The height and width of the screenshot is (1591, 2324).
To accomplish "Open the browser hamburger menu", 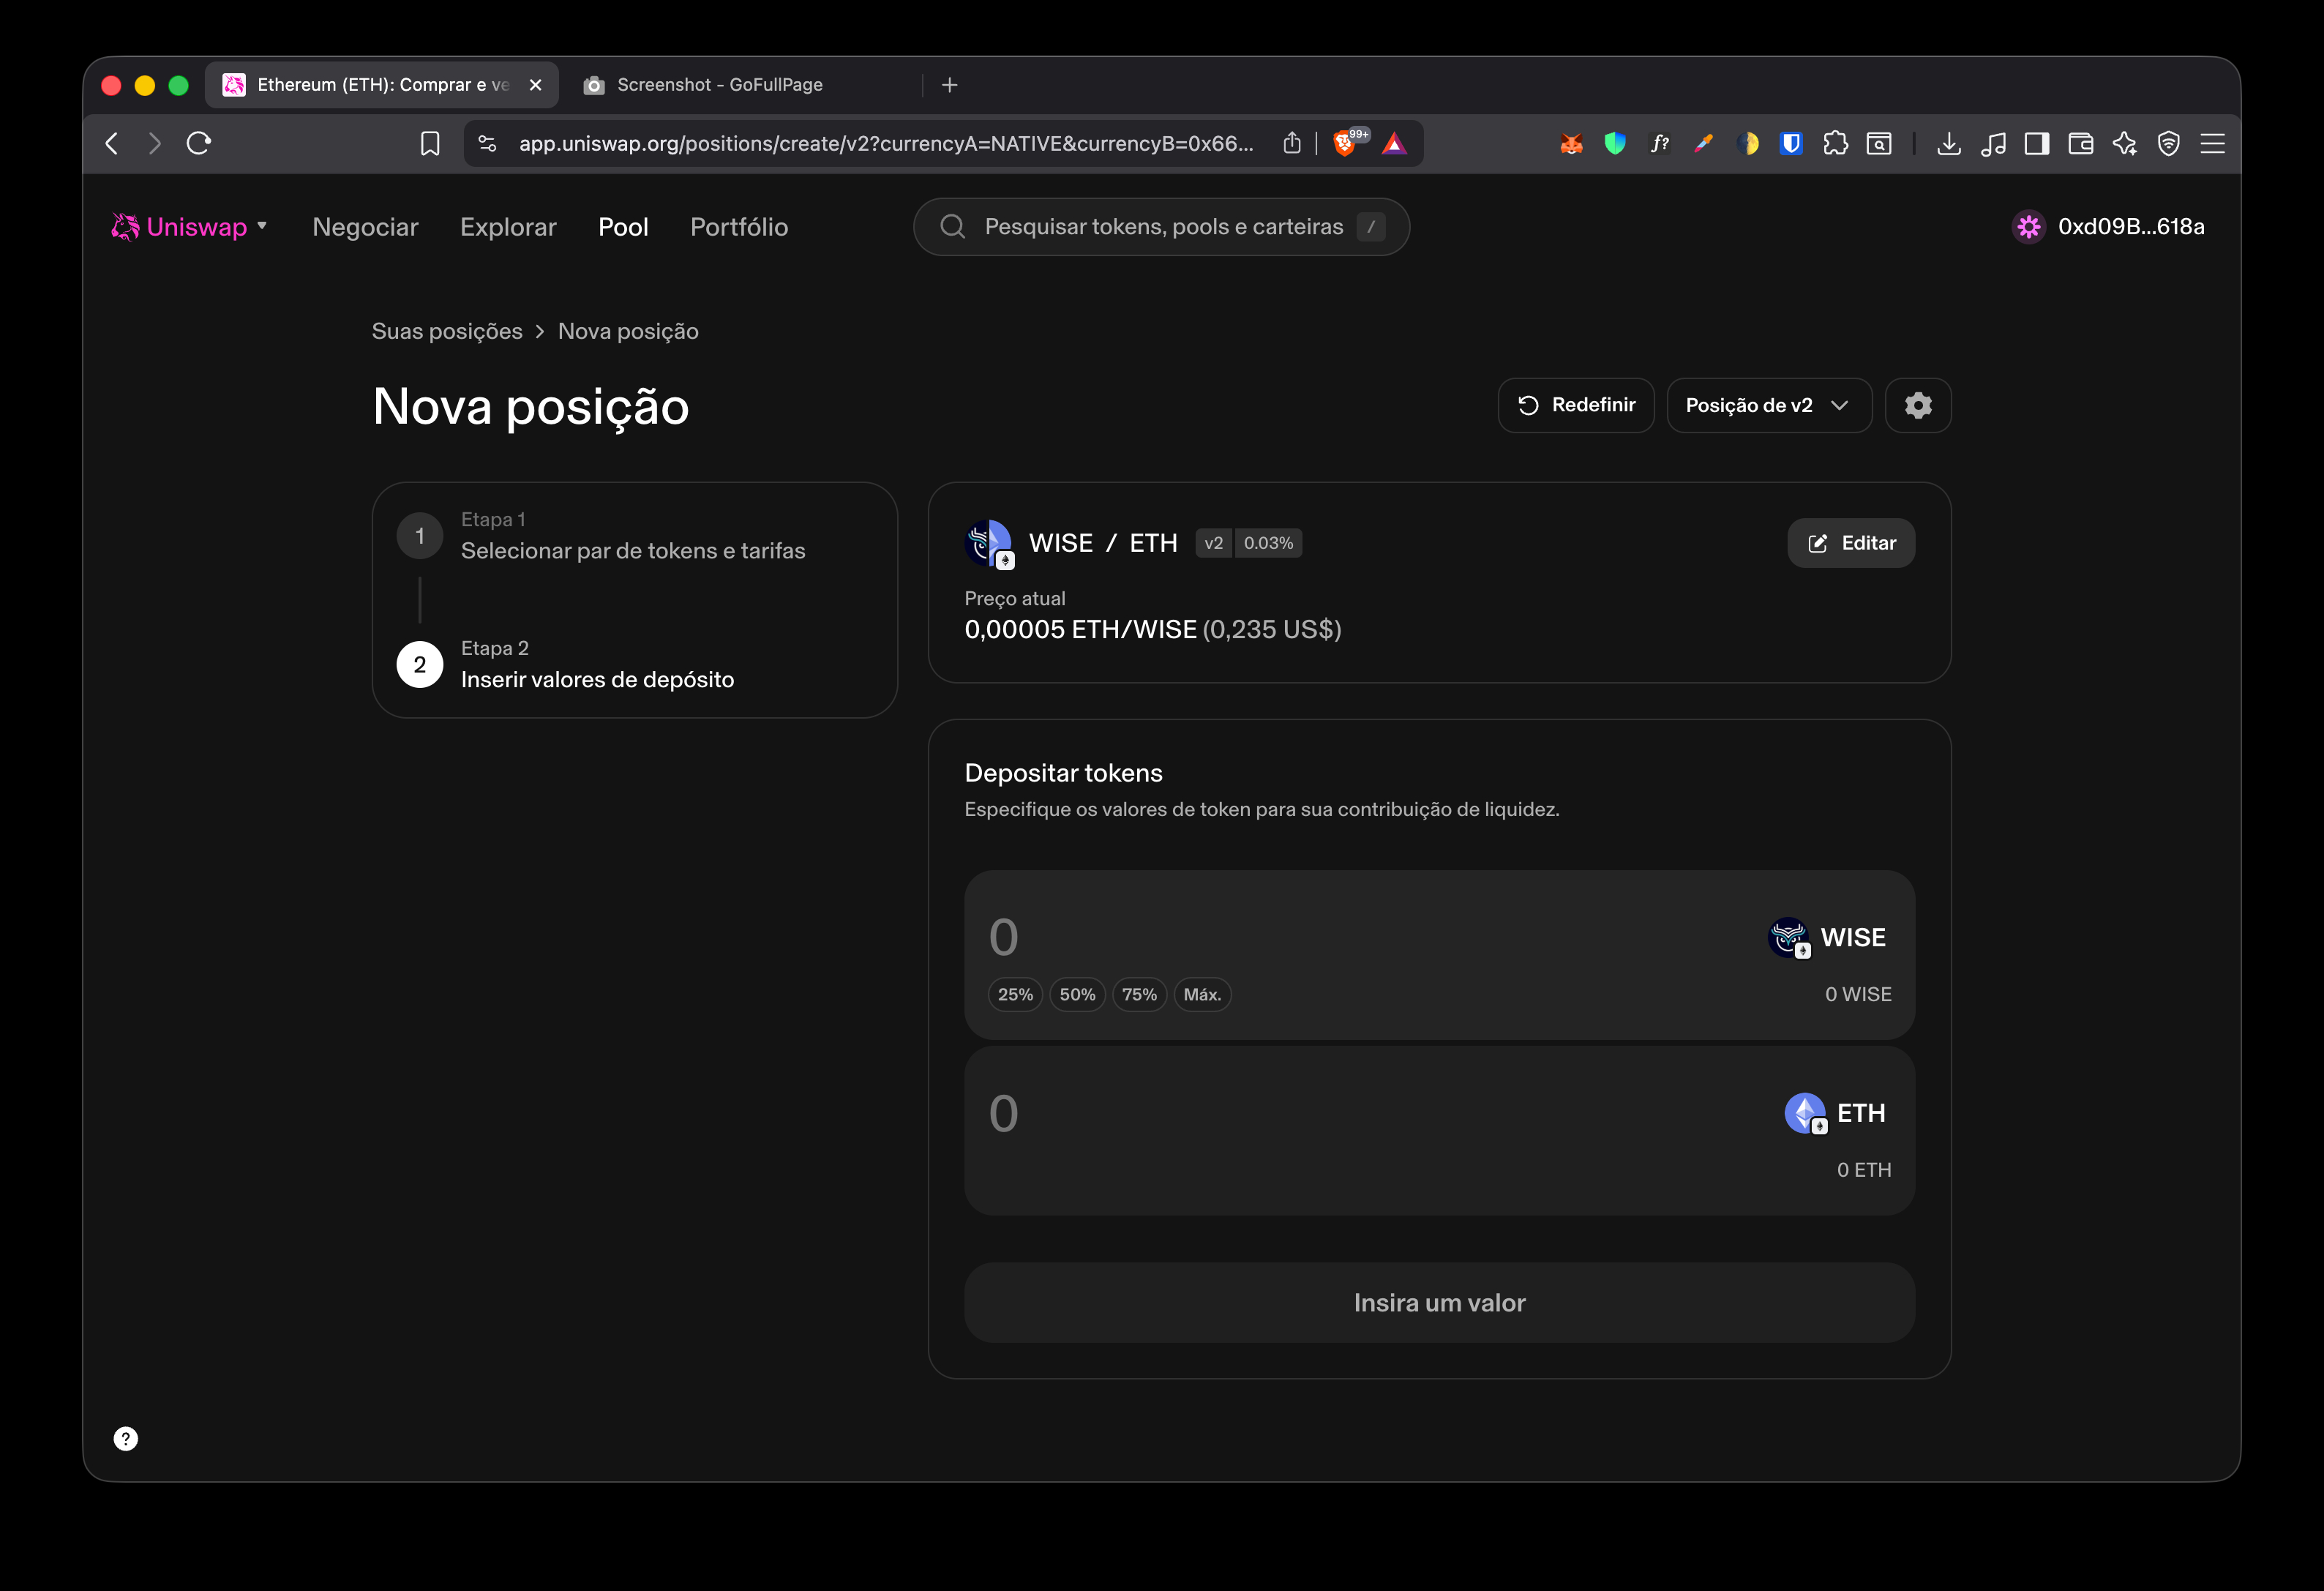I will coord(2213,144).
